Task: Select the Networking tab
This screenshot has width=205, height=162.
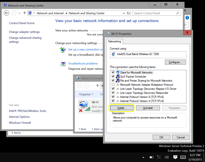Action: pyautogui.click(x=115, y=41)
